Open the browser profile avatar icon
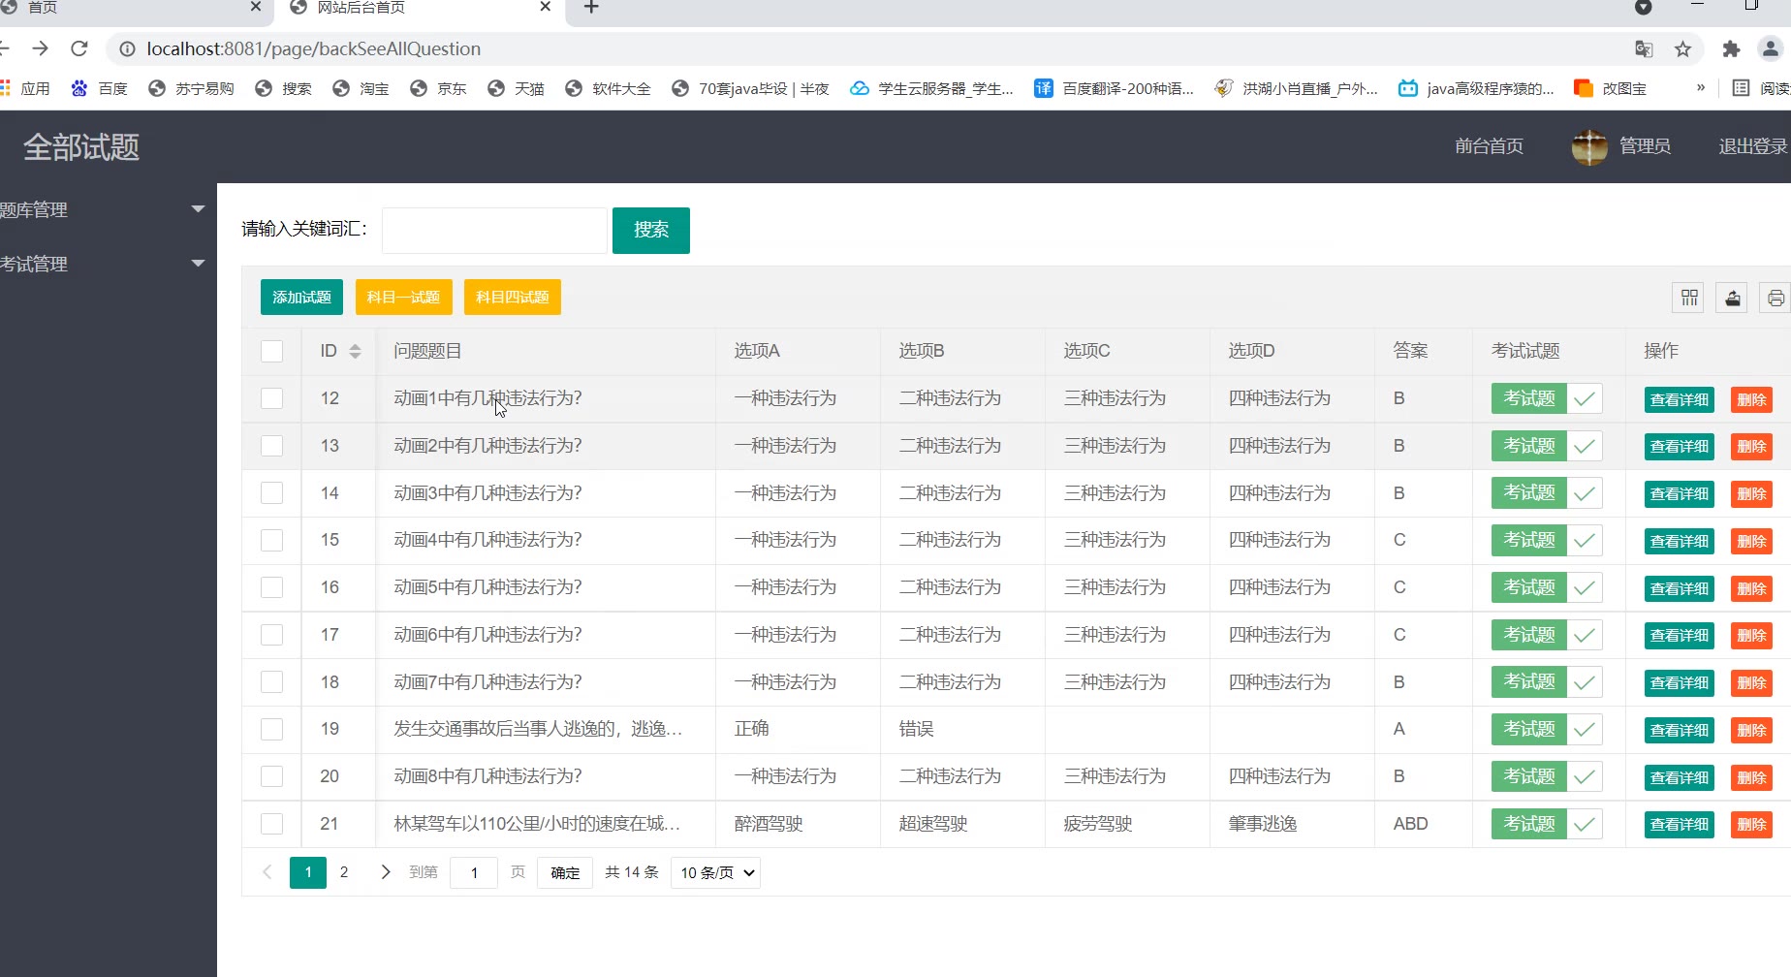This screenshot has height=977, width=1791. click(1771, 48)
